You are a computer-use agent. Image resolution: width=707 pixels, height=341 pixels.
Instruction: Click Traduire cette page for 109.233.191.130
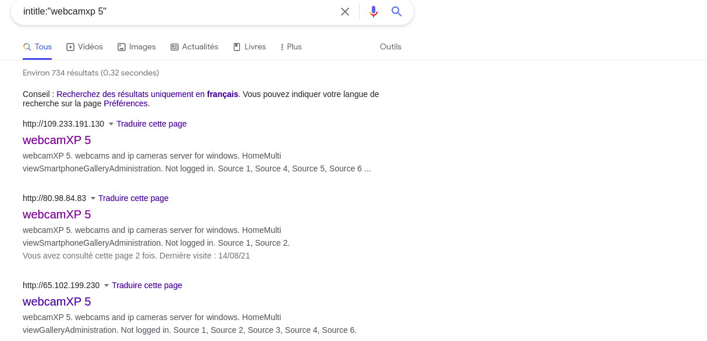(151, 124)
